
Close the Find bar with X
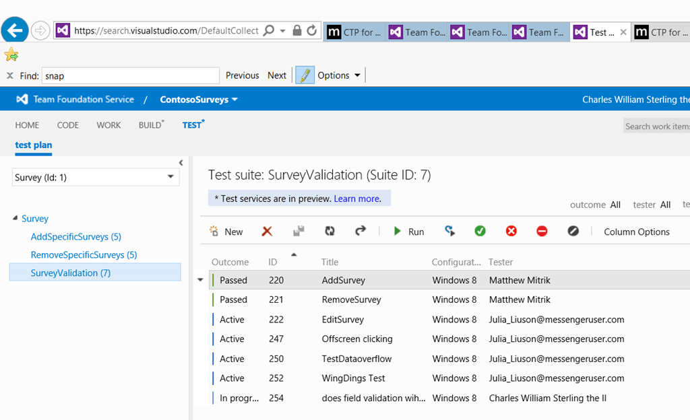click(9, 75)
